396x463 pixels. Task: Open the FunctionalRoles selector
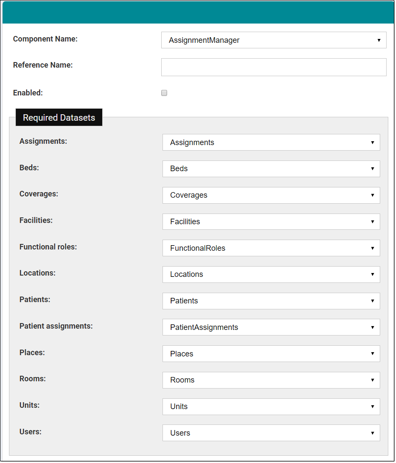[271, 248]
